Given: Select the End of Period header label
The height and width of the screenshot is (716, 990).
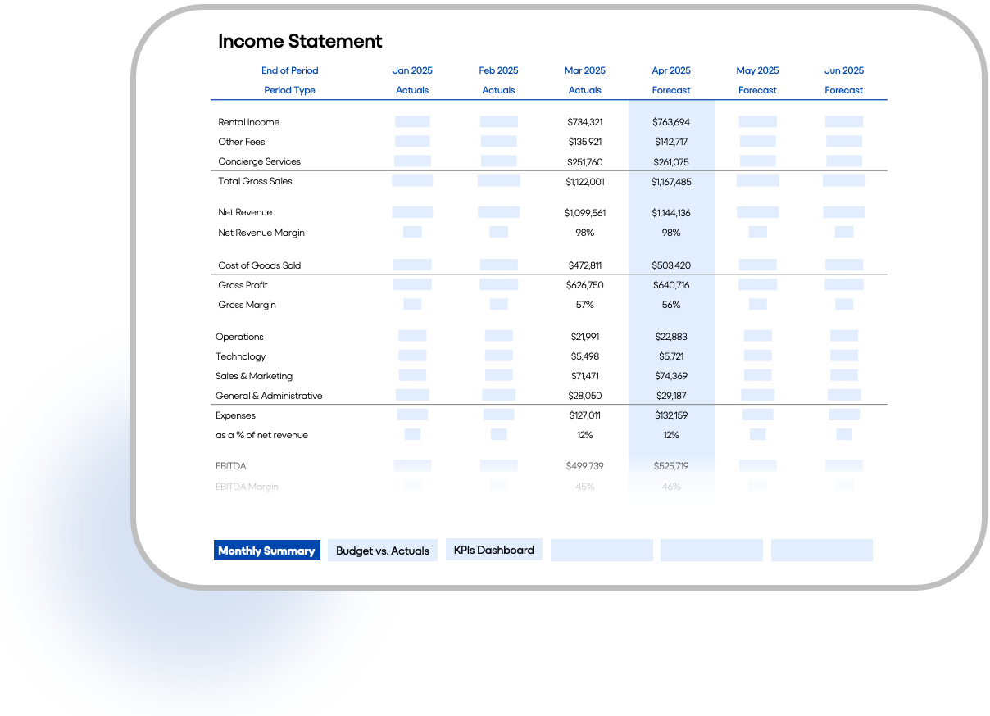Looking at the screenshot, I should (290, 70).
